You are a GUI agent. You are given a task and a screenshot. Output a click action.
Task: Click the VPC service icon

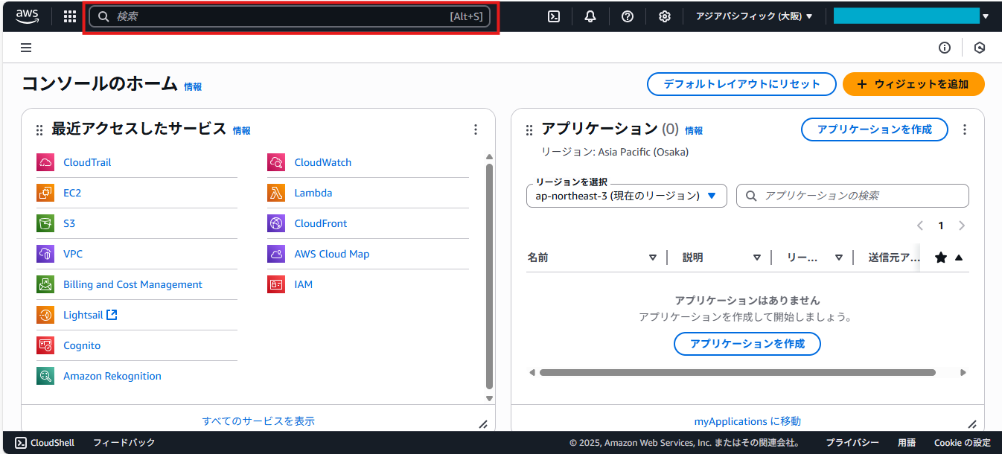tap(45, 254)
